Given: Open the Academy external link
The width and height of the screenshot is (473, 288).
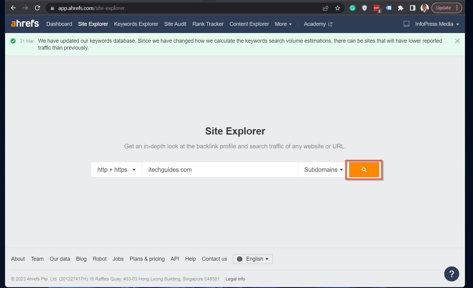Looking at the screenshot, I should tap(318, 24).
